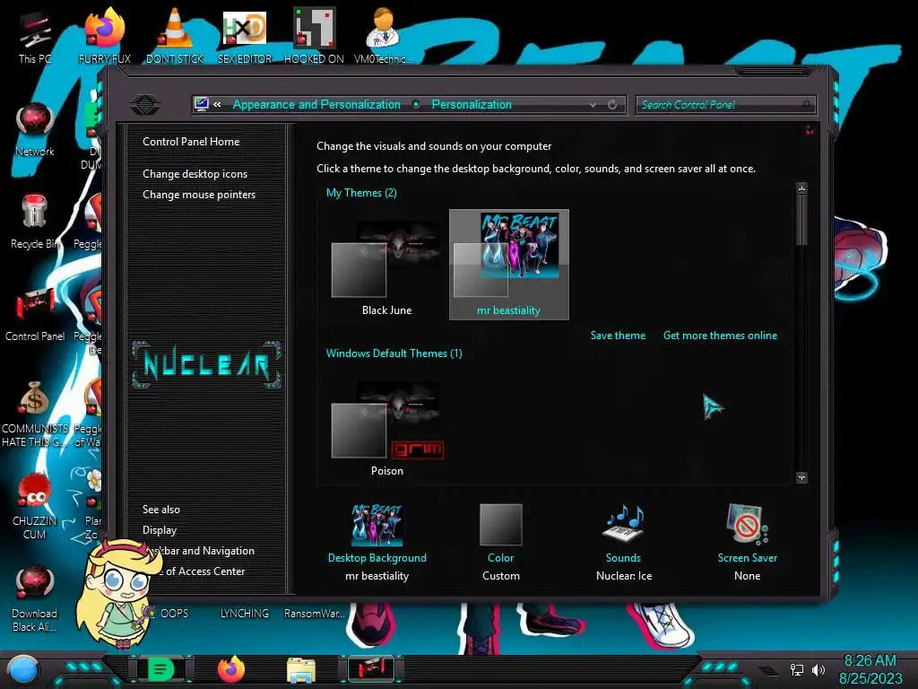Click the refresh button in address bar
Screen dimensions: 918x689
[x=612, y=105]
